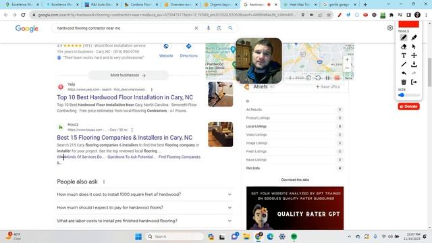Clear the Google search box text

196,28
